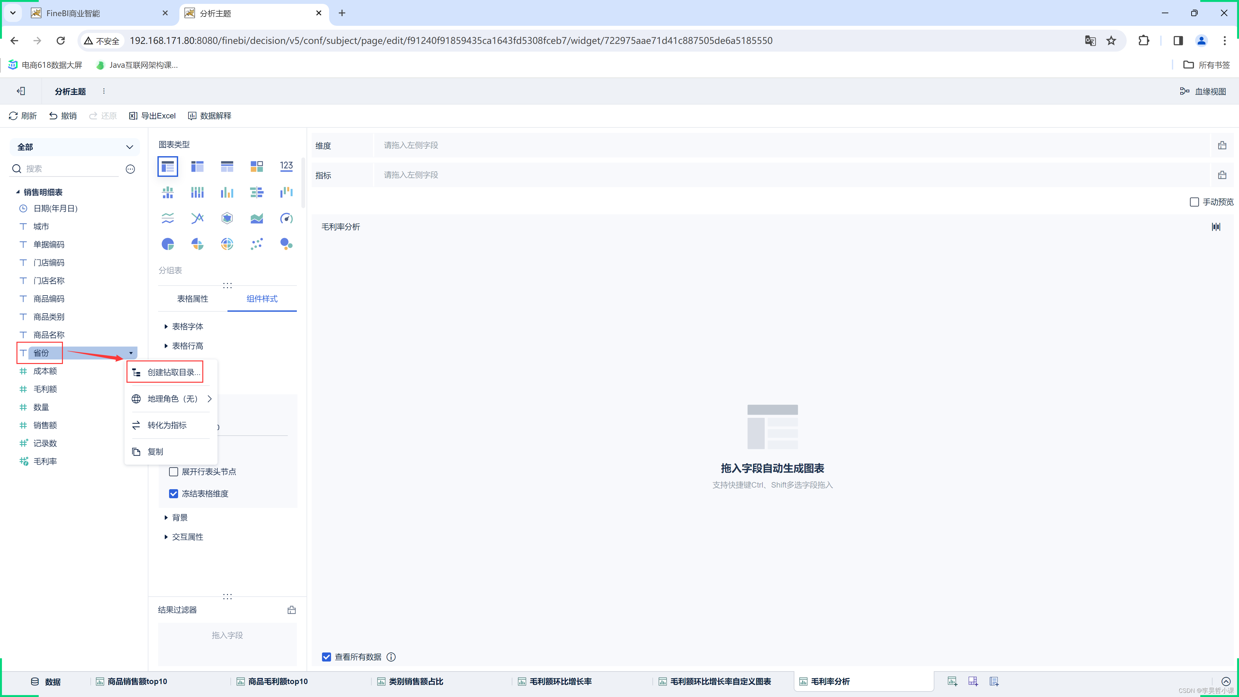
Task: Click the 撤销 undo button
Action: point(63,116)
